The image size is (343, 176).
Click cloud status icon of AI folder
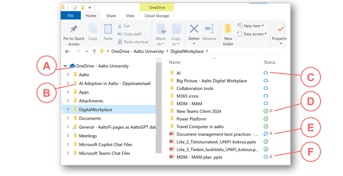point(266,73)
